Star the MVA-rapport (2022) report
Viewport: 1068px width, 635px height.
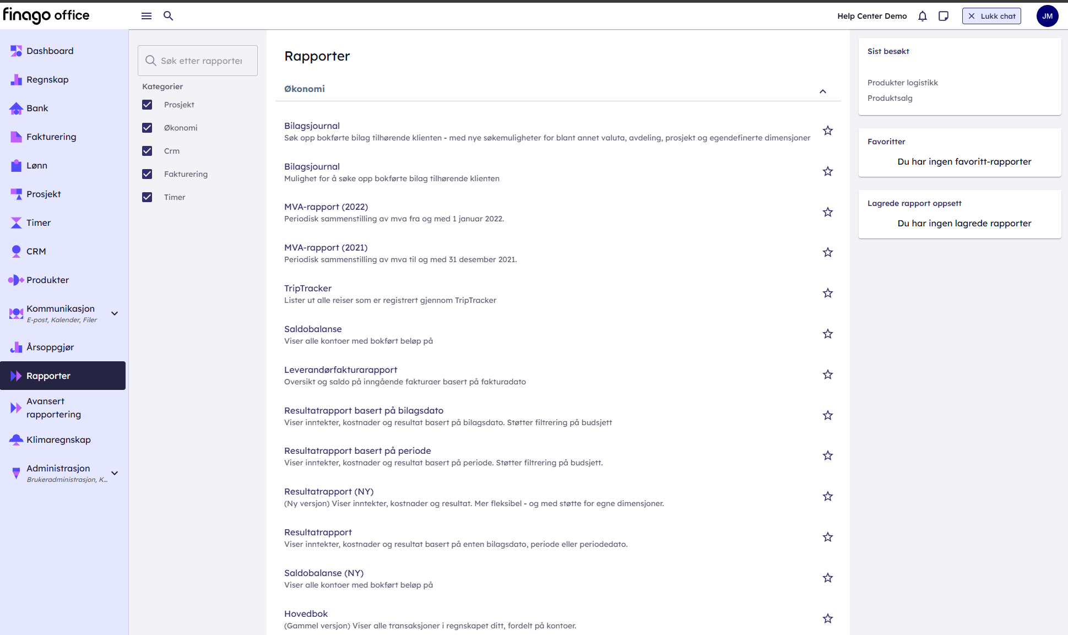coord(827,212)
